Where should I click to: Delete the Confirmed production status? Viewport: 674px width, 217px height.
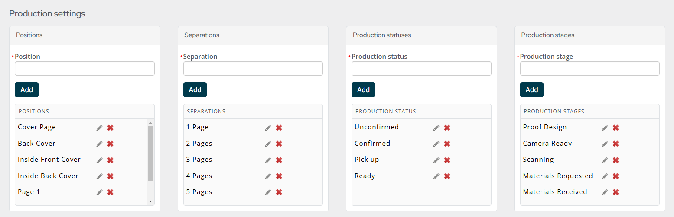point(447,144)
